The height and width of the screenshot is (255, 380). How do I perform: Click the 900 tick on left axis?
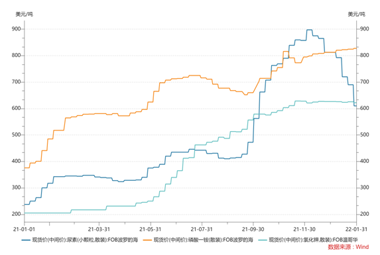tap(16, 28)
